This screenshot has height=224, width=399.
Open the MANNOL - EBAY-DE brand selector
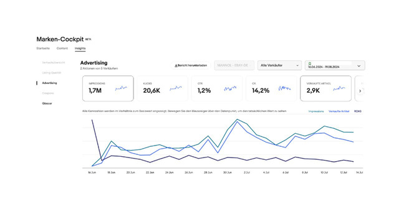[x=234, y=65]
